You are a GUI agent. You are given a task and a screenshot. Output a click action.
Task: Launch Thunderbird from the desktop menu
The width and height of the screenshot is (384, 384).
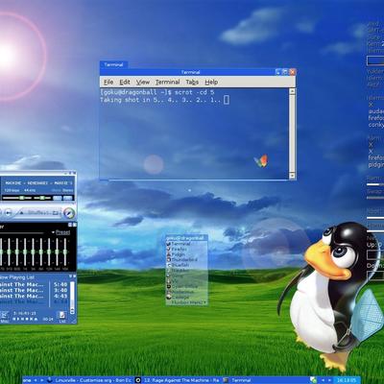point(184,260)
